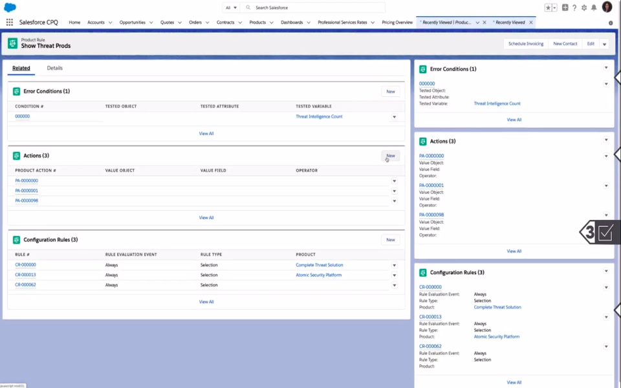
Task: Click View All under Actions table
Action: point(206,218)
